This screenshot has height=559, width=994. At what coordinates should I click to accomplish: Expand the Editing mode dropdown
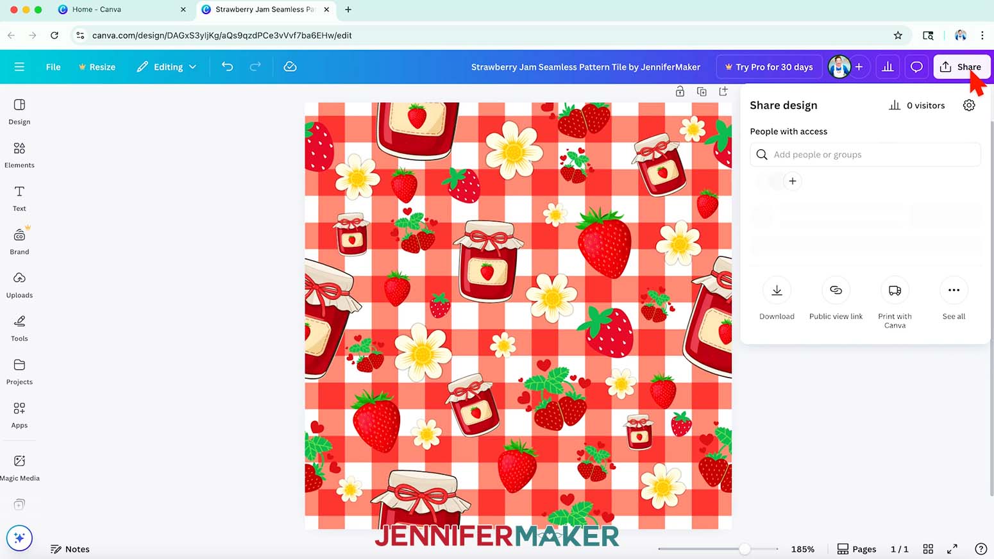[x=166, y=67]
